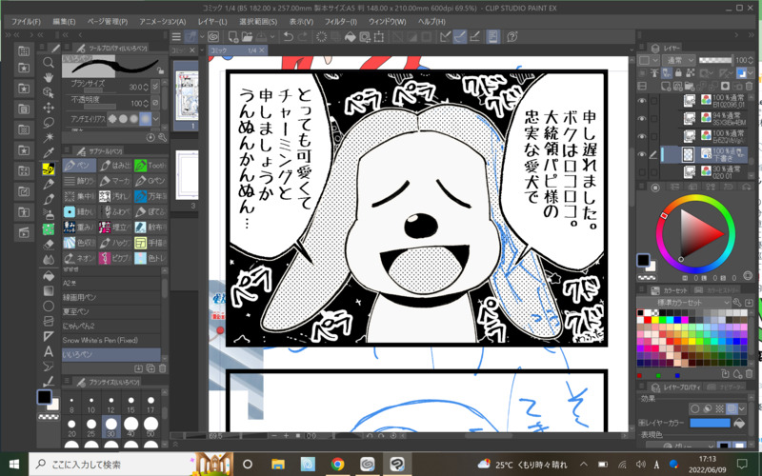Open brush size dynamics button
Image resolution: width=762 pixels, height=476 pixels.
pos(155,87)
